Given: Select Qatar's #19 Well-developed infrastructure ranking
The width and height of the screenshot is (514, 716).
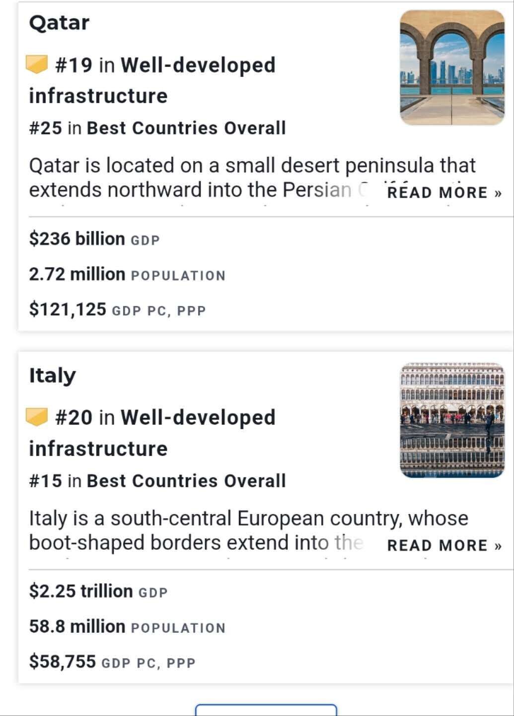Looking at the screenshot, I should coord(165,65).
